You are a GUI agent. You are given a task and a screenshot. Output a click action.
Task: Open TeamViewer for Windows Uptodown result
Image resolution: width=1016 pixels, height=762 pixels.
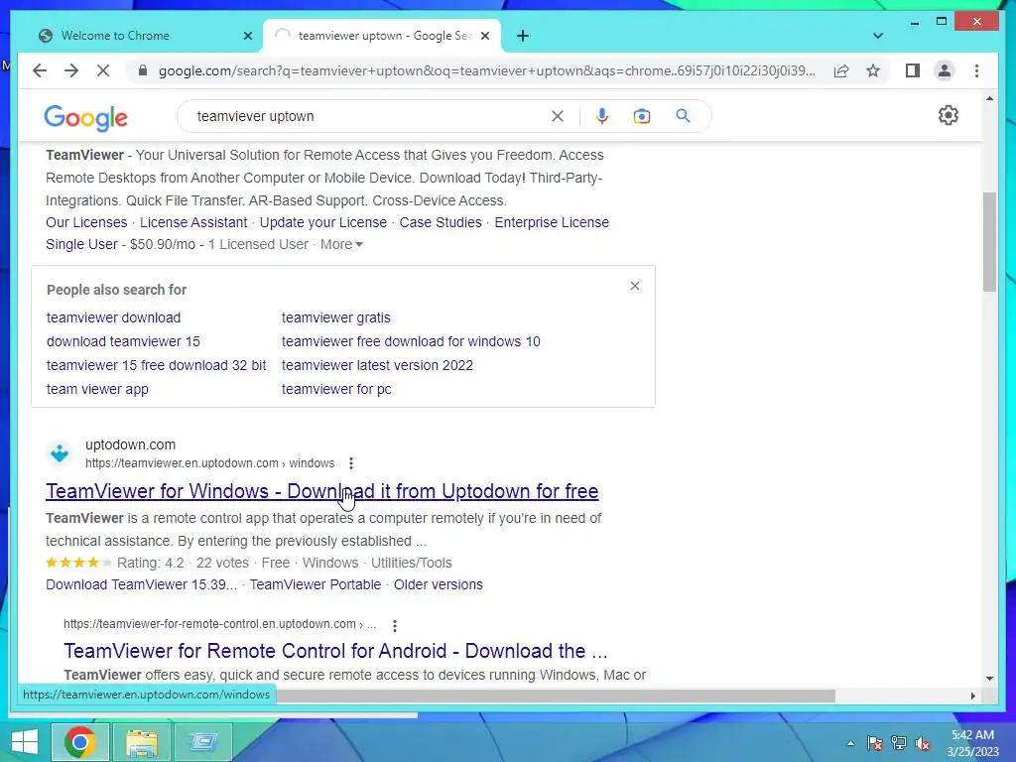click(322, 491)
